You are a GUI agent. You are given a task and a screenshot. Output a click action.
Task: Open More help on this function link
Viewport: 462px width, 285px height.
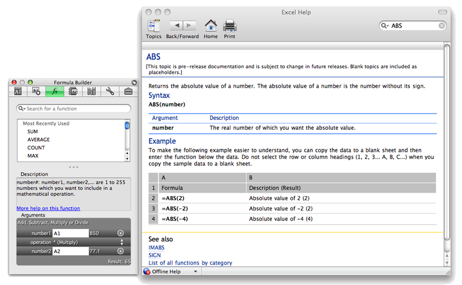click(x=49, y=208)
